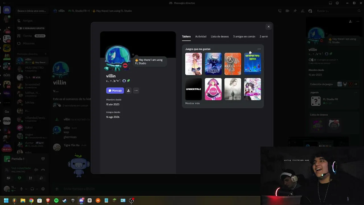Image resolution: width=364 pixels, height=205 pixels.
Task: Open the dvzter direct message
Action: pos(32,144)
